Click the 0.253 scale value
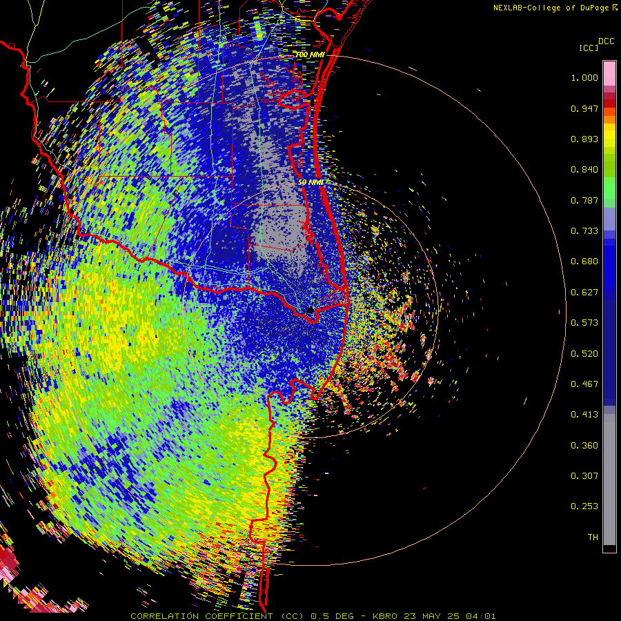This screenshot has height=621, width=621. click(584, 506)
